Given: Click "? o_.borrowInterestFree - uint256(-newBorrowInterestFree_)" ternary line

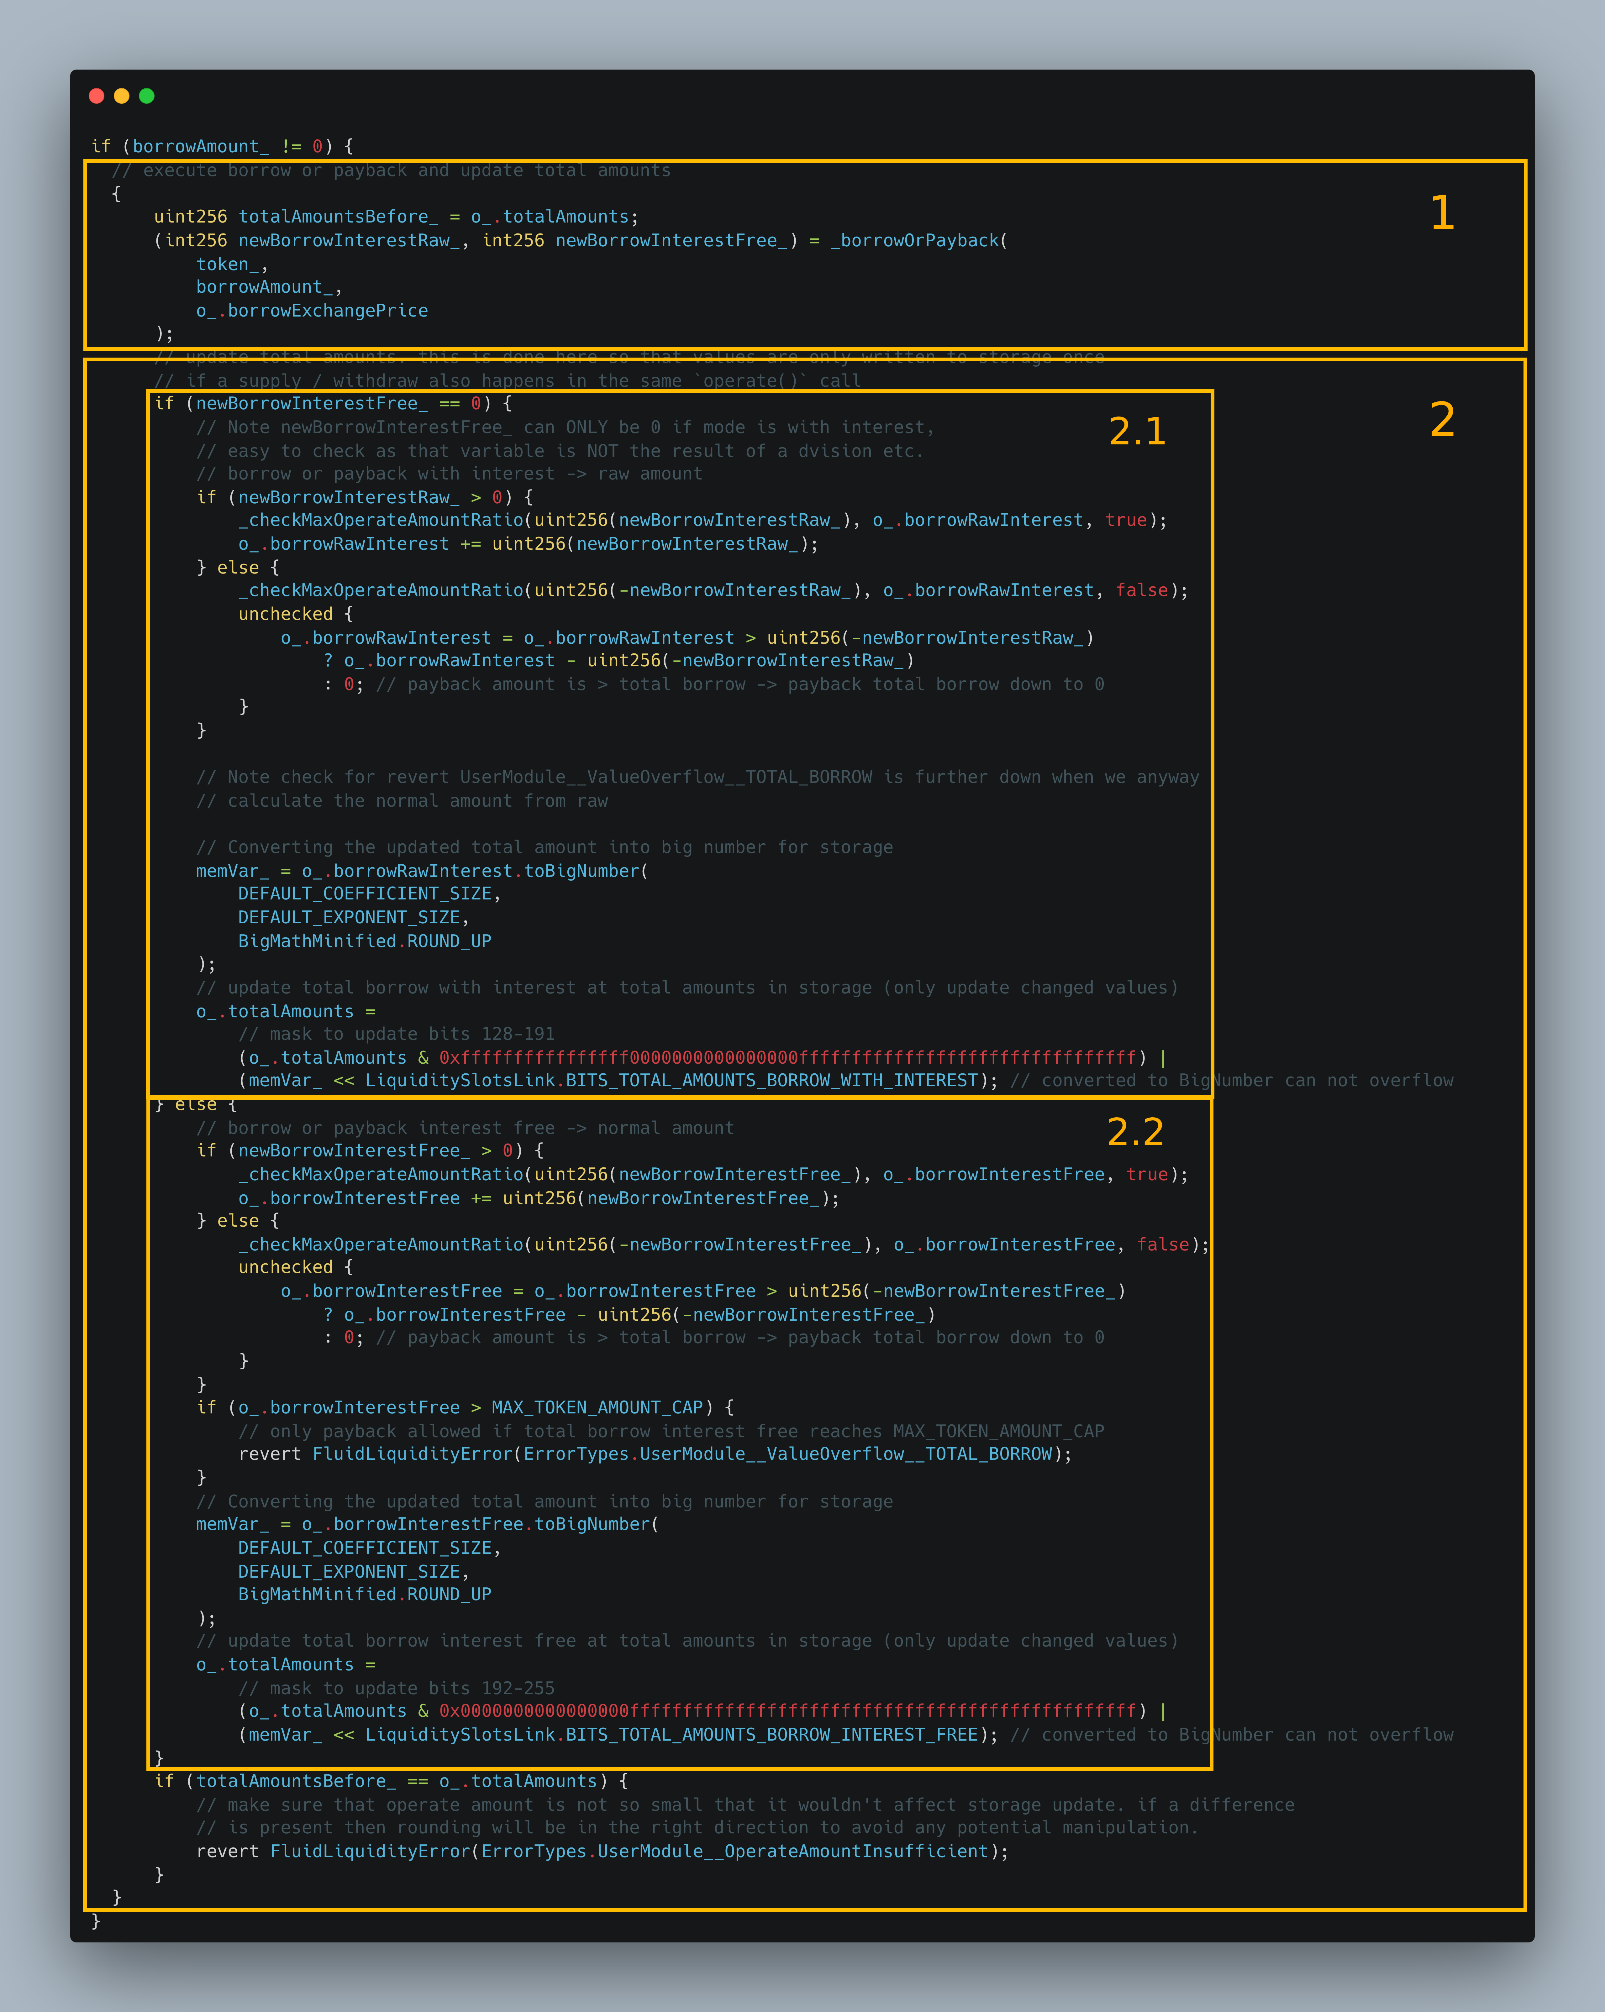Looking at the screenshot, I should tap(629, 1315).
